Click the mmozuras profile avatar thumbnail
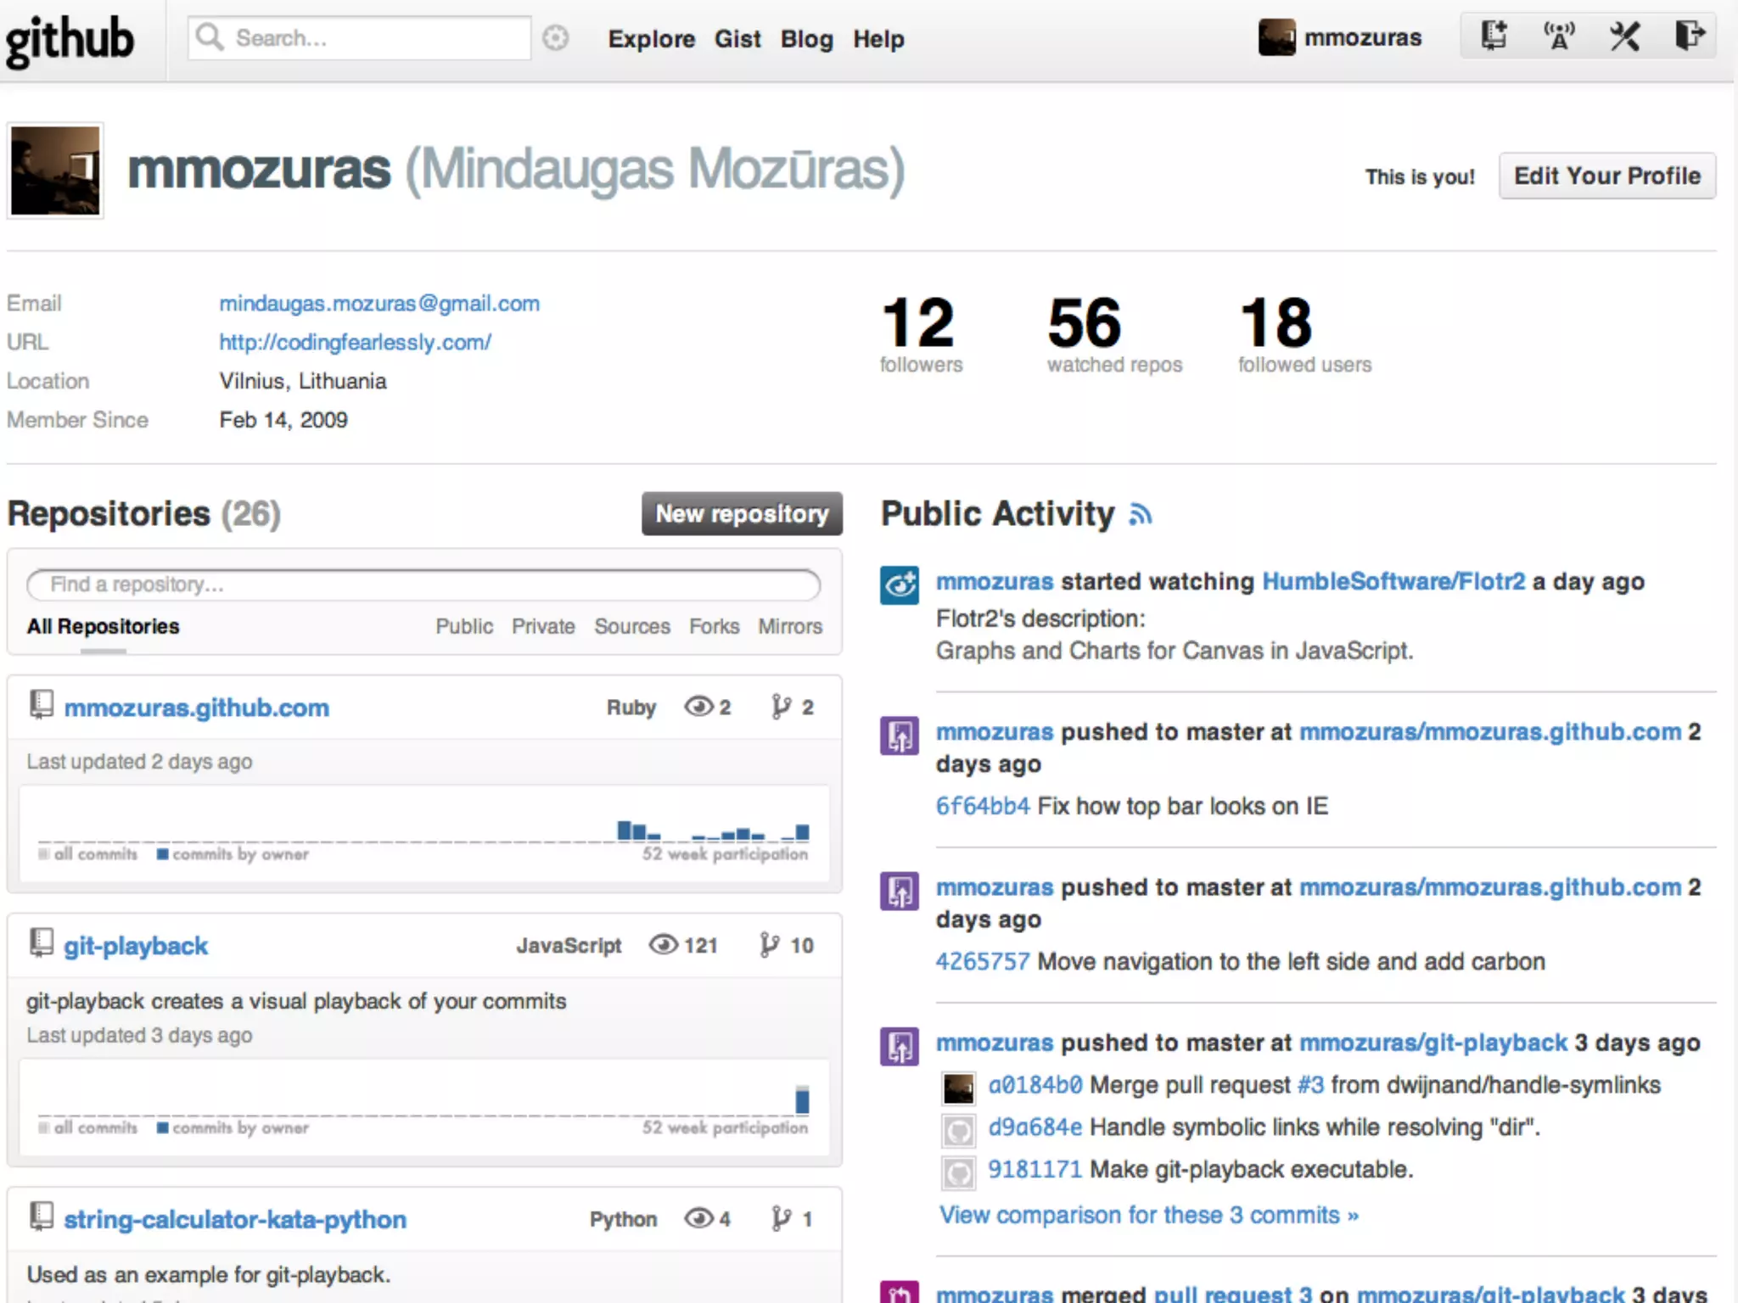Screen dimensions: 1738x1303 click(55, 170)
